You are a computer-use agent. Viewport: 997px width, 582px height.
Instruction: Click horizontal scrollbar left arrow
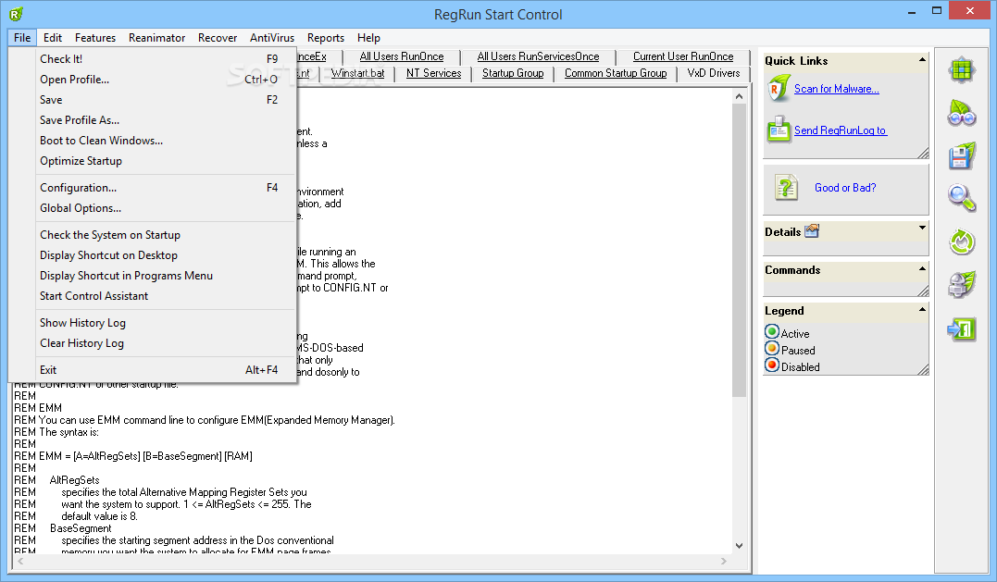pos(21,561)
